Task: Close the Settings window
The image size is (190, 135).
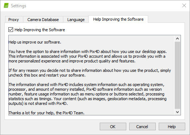Action: coord(184,5)
